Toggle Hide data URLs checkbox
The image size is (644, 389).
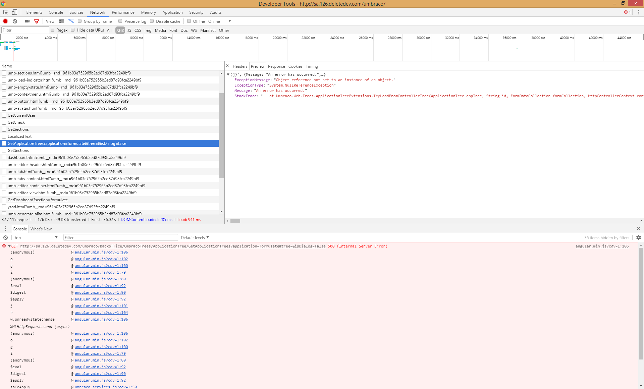pyautogui.click(x=73, y=30)
